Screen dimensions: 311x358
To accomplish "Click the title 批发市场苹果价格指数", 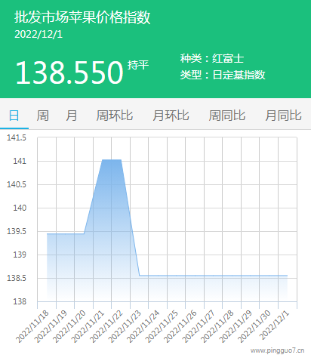I will pos(82,17).
